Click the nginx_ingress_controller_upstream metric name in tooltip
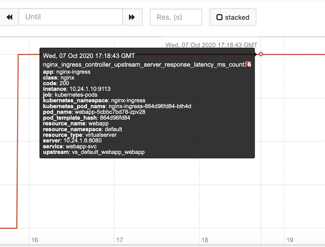The height and width of the screenshot is (247, 325). [144, 65]
